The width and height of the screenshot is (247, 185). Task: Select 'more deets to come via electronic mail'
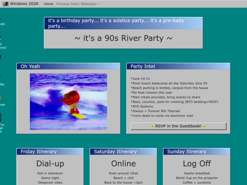[x=162, y=116]
